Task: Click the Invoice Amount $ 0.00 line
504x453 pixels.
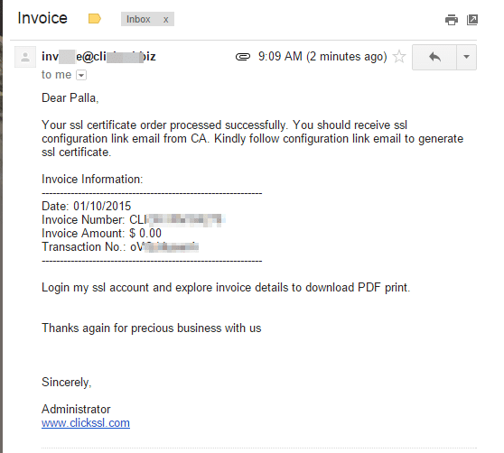Action: [101, 234]
